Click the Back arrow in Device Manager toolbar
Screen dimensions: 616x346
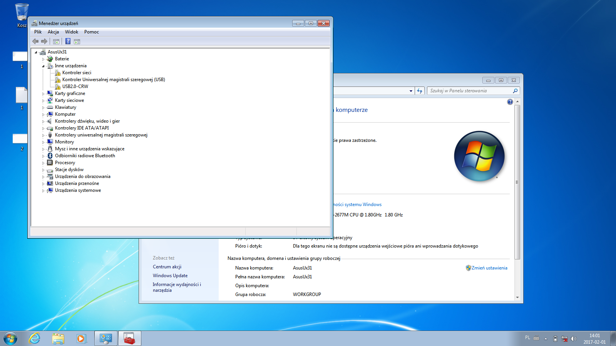[x=35, y=41]
